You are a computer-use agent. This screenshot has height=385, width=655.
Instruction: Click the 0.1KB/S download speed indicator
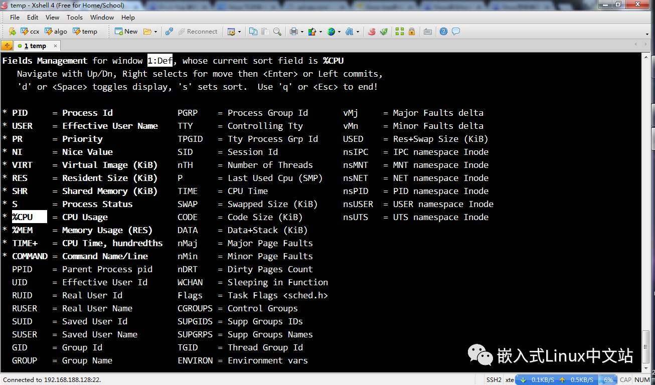click(537, 379)
